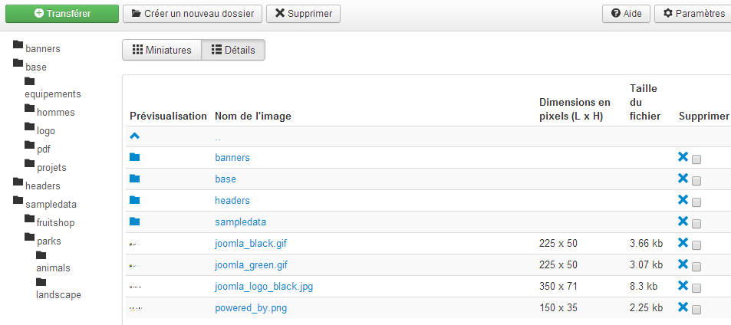The width and height of the screenshot is (731, 325).
Task: Click the green Transférer button
Action: point(62,14)
